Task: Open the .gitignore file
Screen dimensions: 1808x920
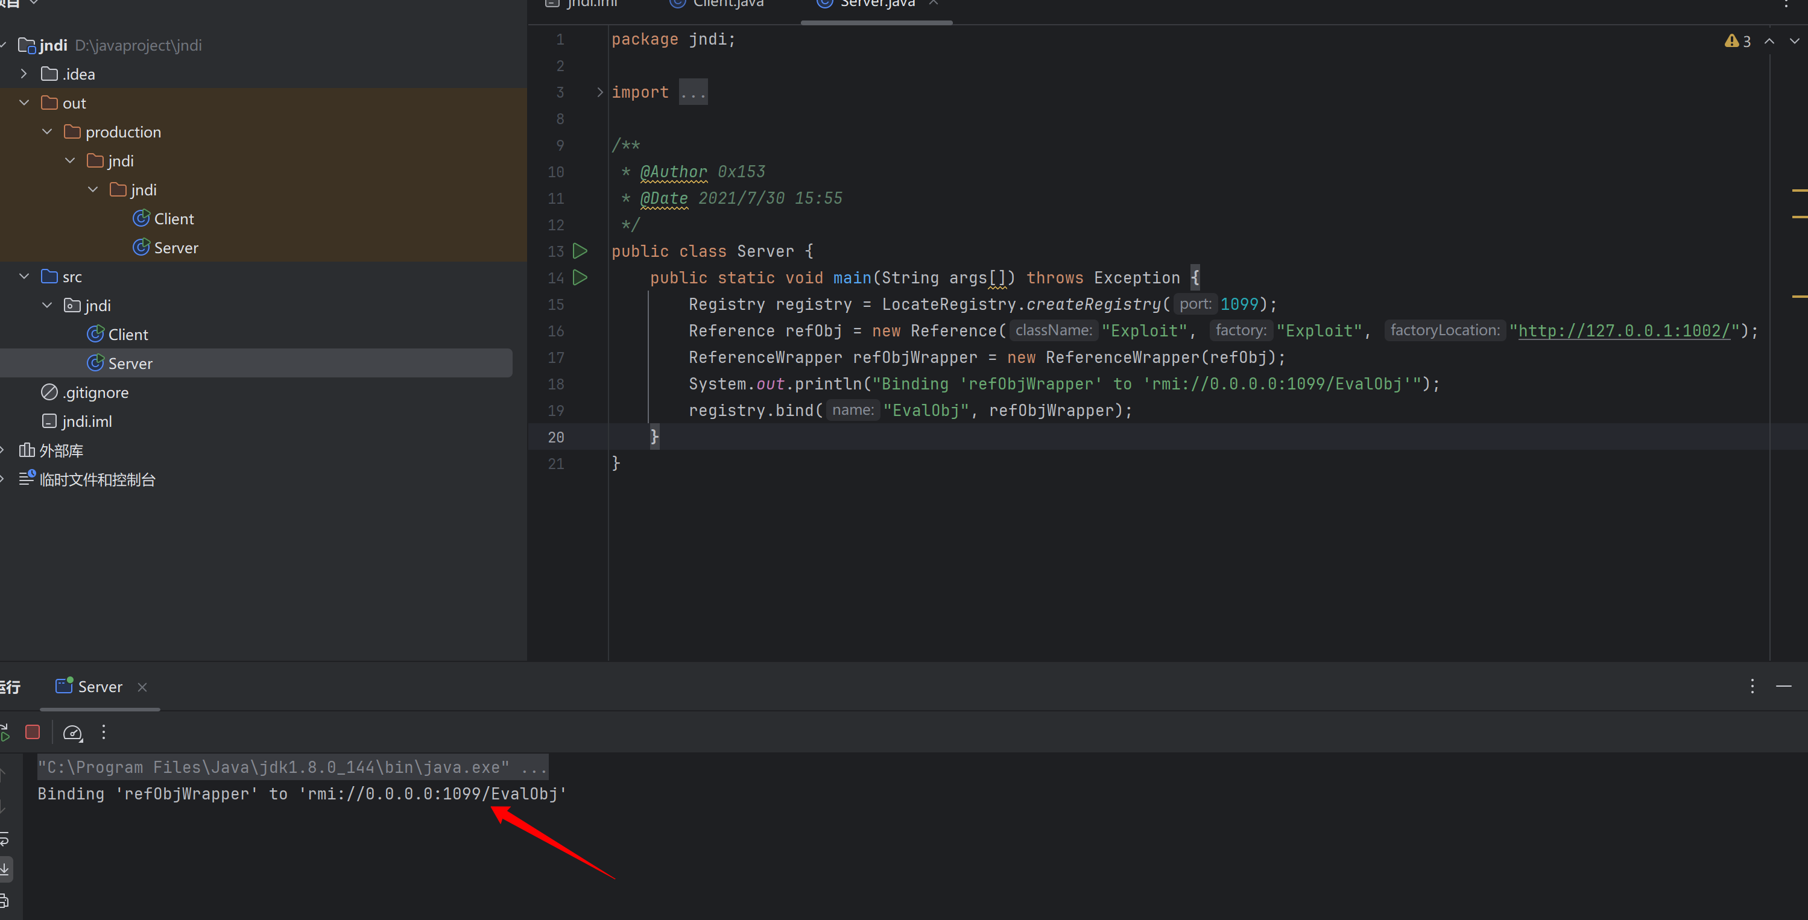Action: pos(95,392)
